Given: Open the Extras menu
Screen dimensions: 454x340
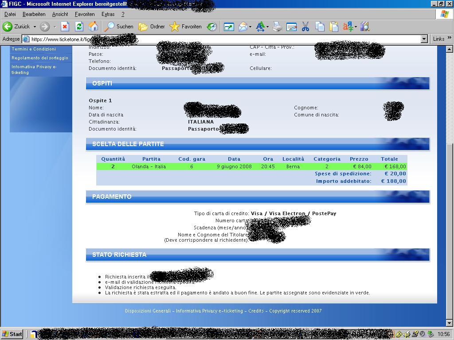Looking at the screenshot, I should [108, 14].
